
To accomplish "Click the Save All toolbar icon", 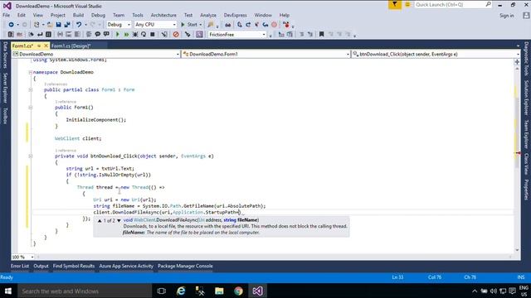I will [67, 25].
